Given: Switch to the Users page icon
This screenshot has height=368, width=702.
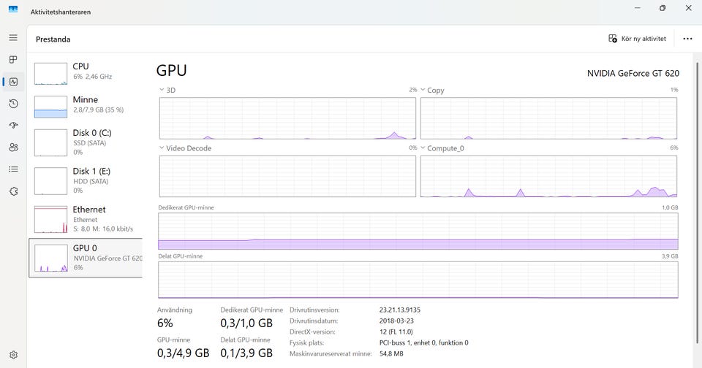Looking at the screenshot, I should (x=13, y=147).
